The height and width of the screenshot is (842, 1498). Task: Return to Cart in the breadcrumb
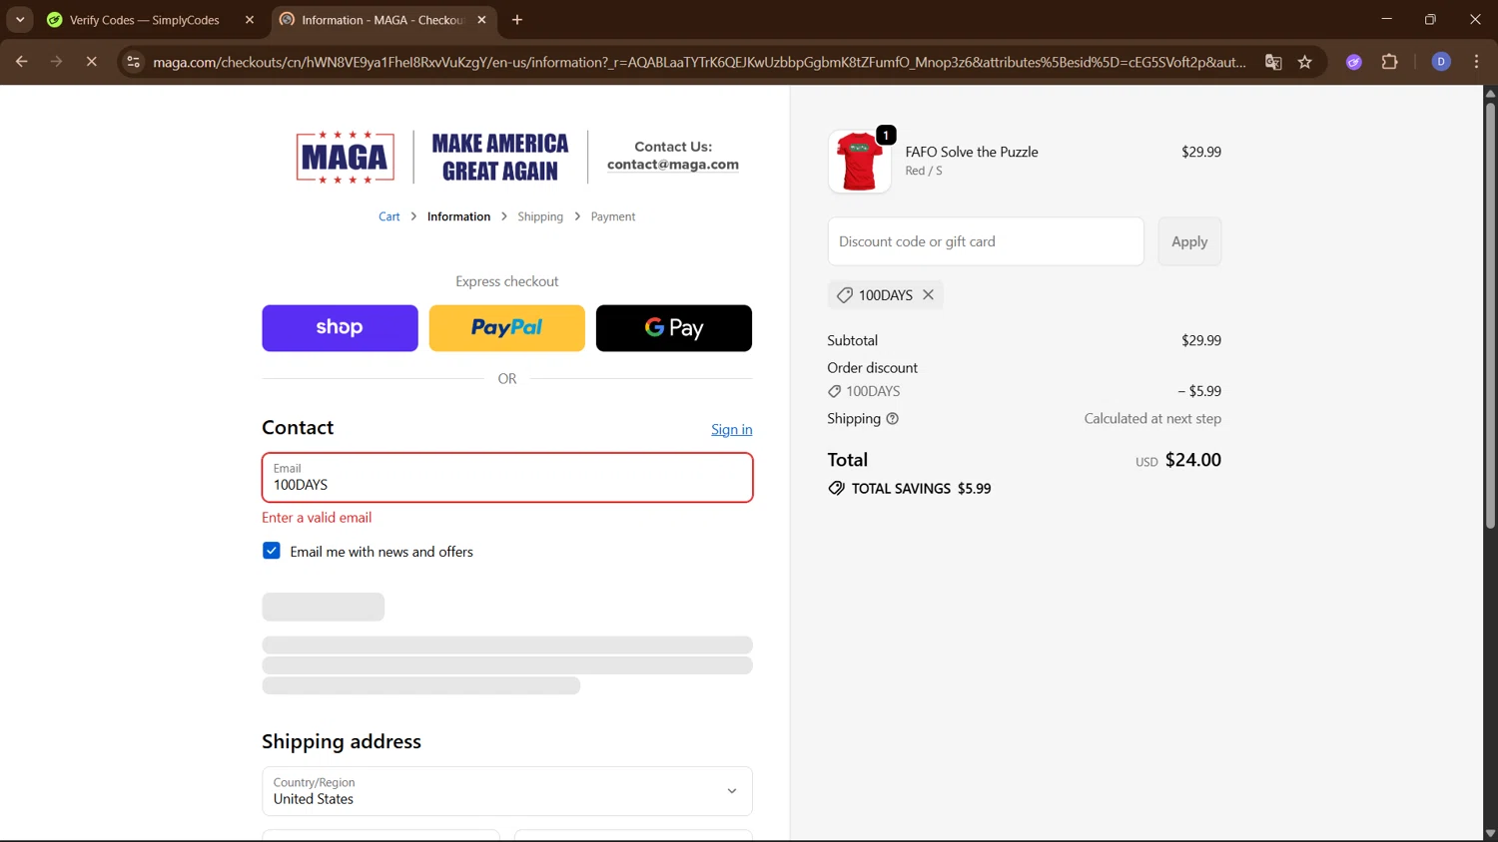point(389,216)
